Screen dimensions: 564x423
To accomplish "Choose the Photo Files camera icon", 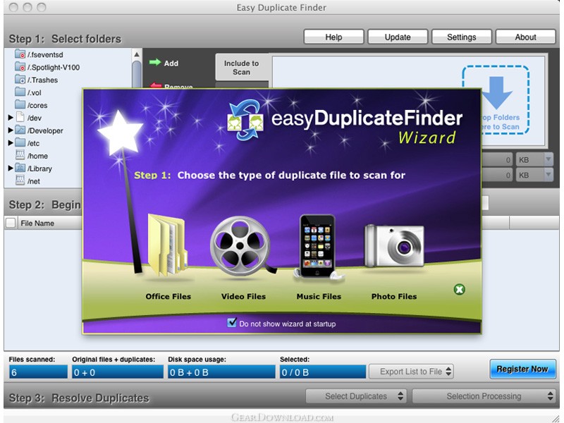I will point(394,245).
